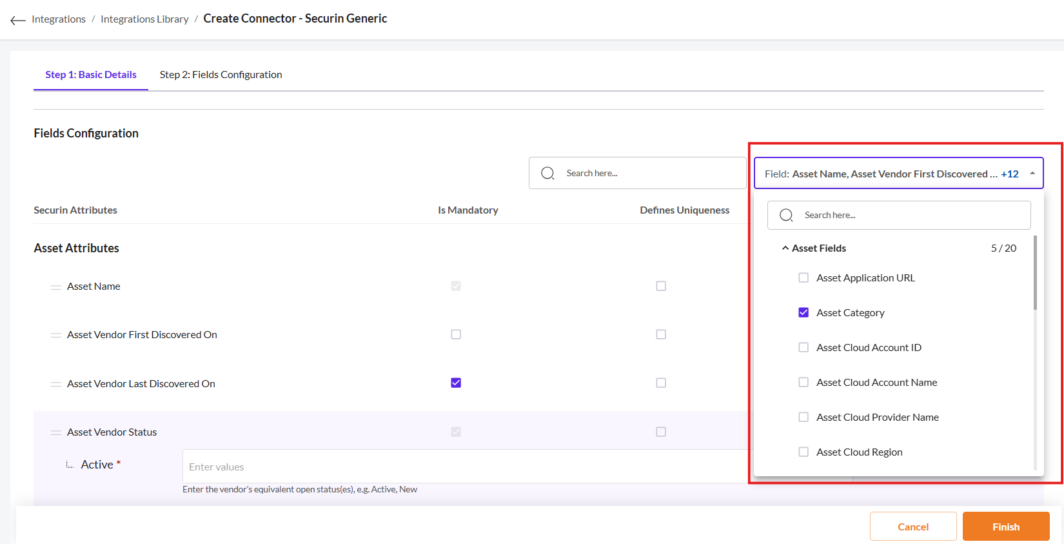Screen dimensions: 1064x544
Task: Click the magnifier icon in dropdown search
Action: [786, 215]
